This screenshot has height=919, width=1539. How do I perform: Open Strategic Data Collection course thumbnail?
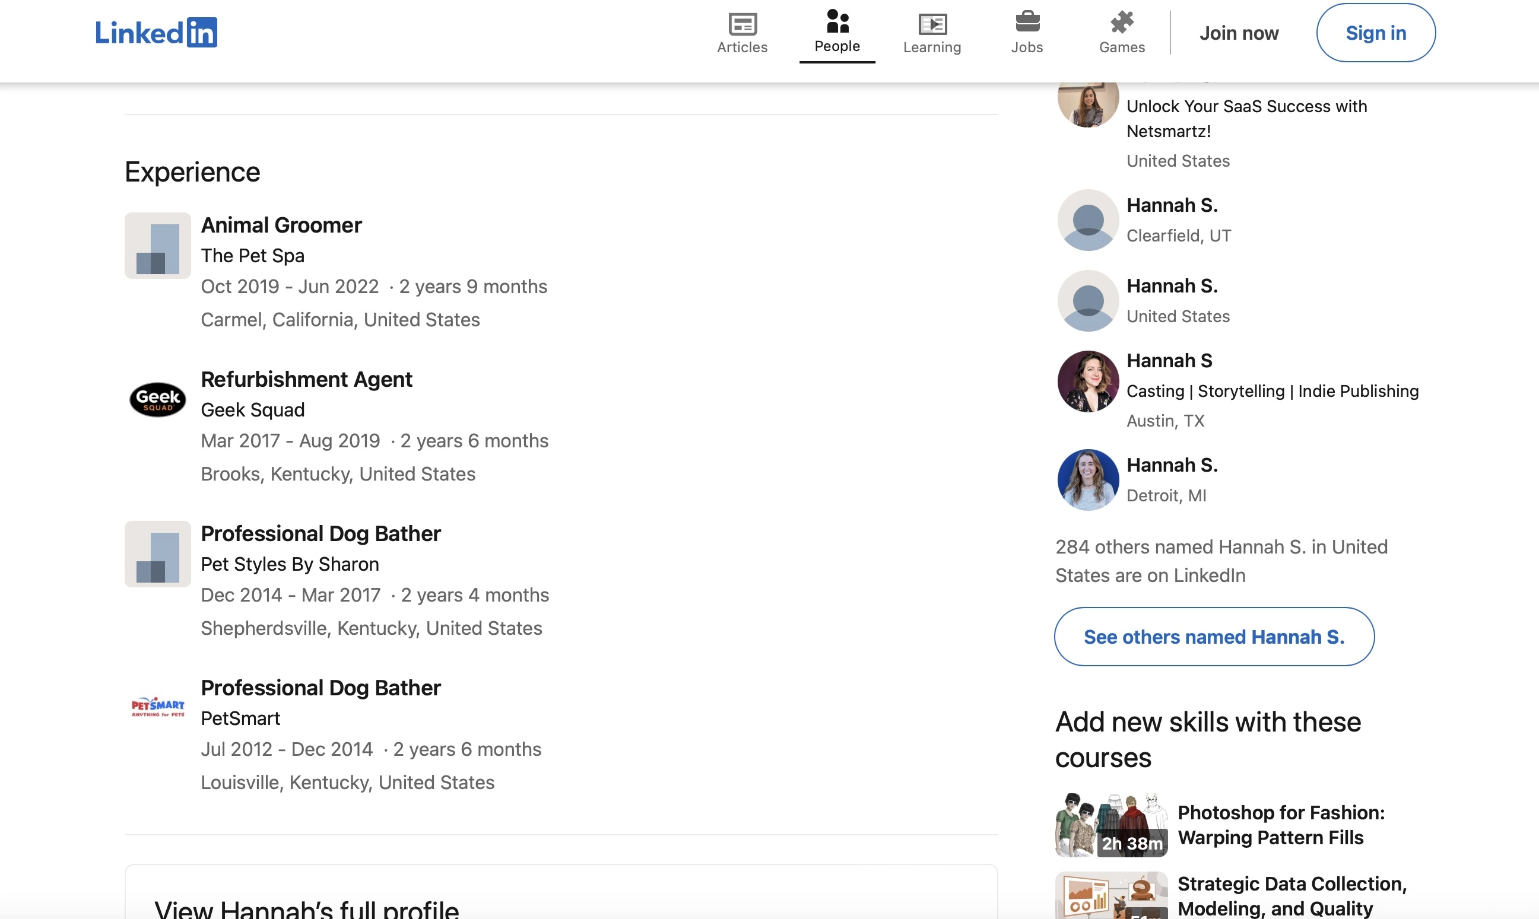(1111, 895)
